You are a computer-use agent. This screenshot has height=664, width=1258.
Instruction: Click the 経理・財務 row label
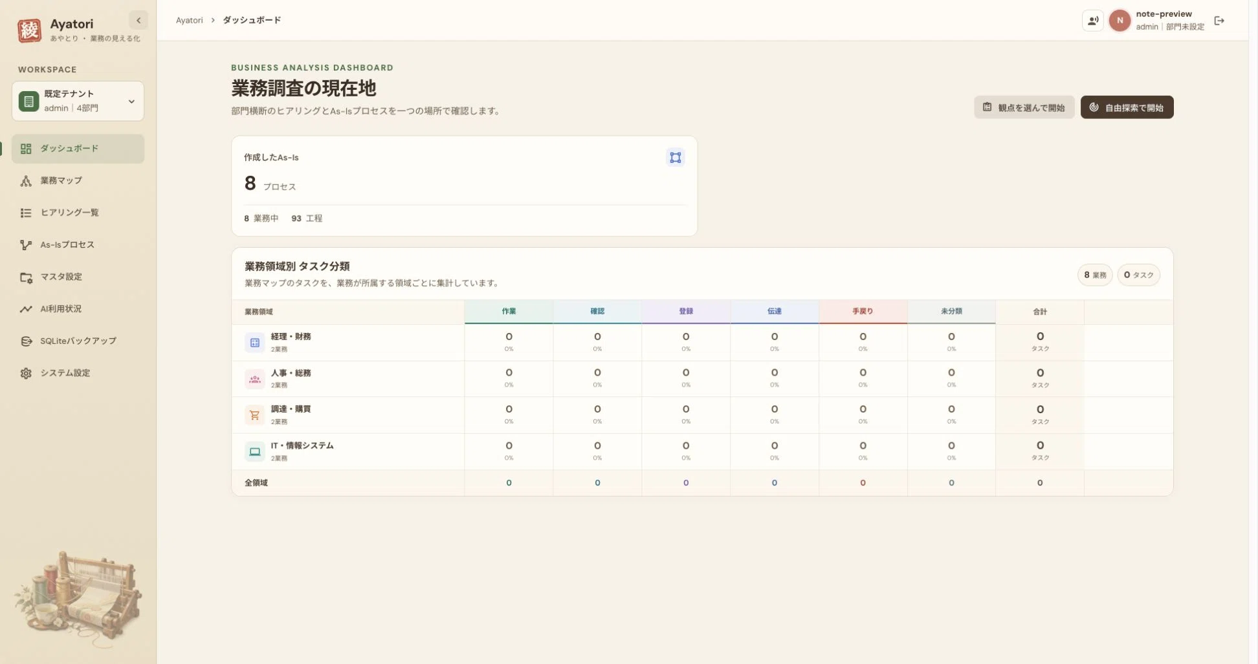(x=291, y=337)
